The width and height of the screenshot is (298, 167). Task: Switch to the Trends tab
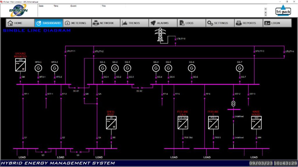click(134, 23)
